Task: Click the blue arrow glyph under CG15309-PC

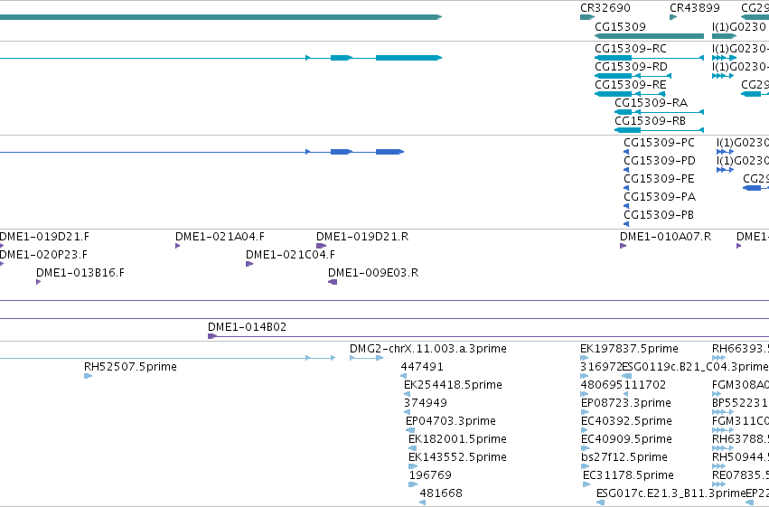Action: point(626,152)
